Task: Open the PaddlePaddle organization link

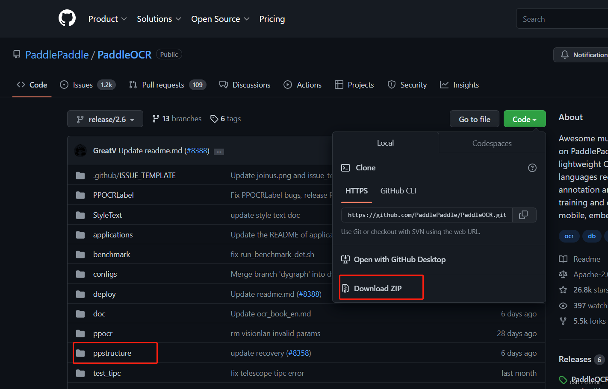Action: 57,55
